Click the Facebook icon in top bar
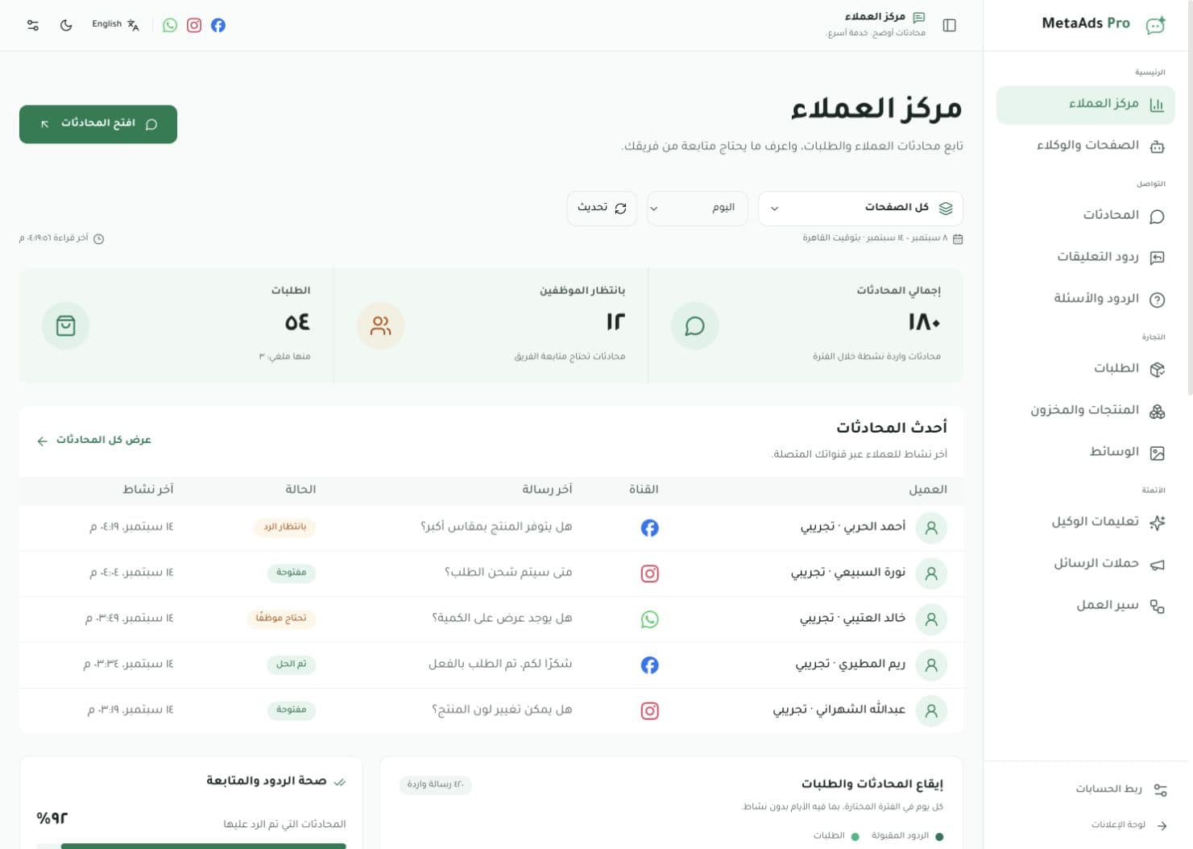 [x=218, y=25]
